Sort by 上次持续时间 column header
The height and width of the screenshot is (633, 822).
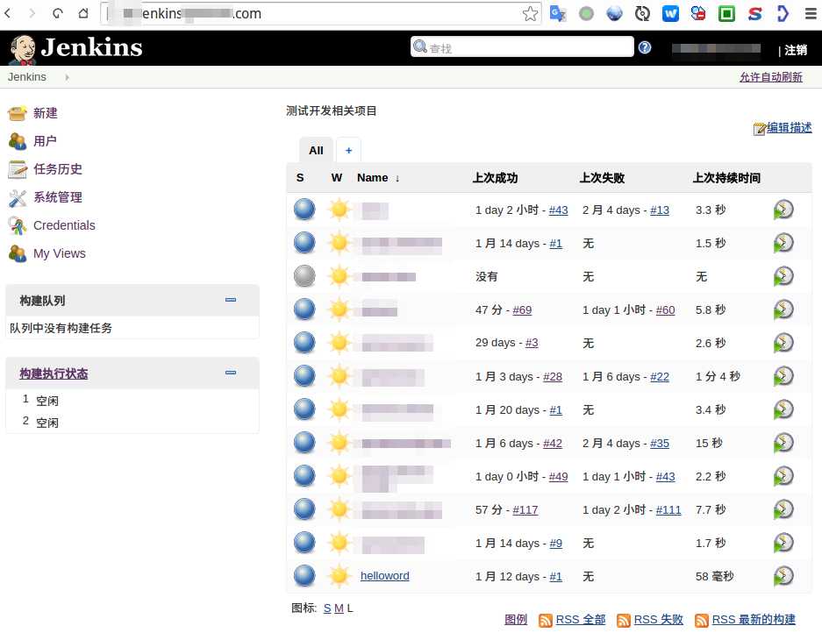click(726, 178)
